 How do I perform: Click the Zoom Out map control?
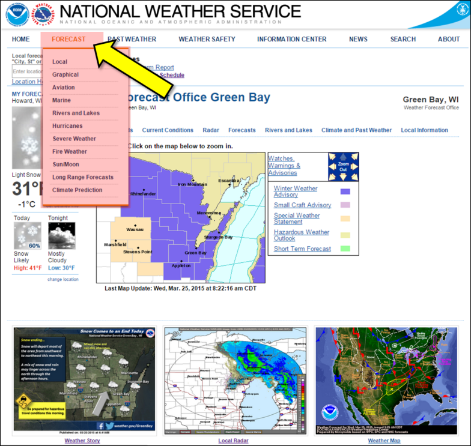pos(343,167)
